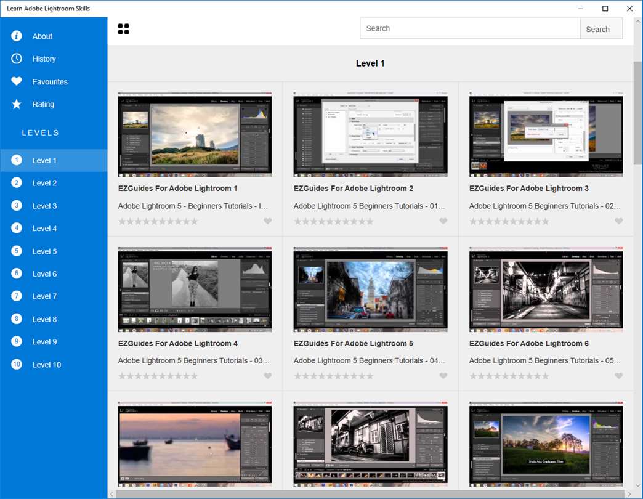
Task: Click the vertical scrollbar down arrow
Action: click(x=637, y=485)
